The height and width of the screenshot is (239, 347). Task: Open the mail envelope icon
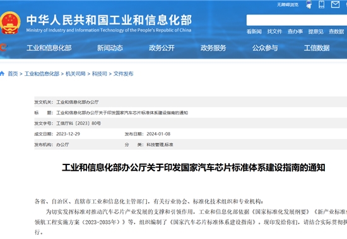point(335,4)
